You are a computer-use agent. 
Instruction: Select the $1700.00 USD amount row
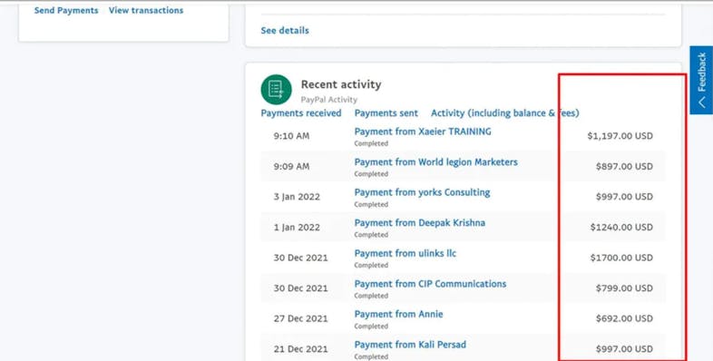463,258
